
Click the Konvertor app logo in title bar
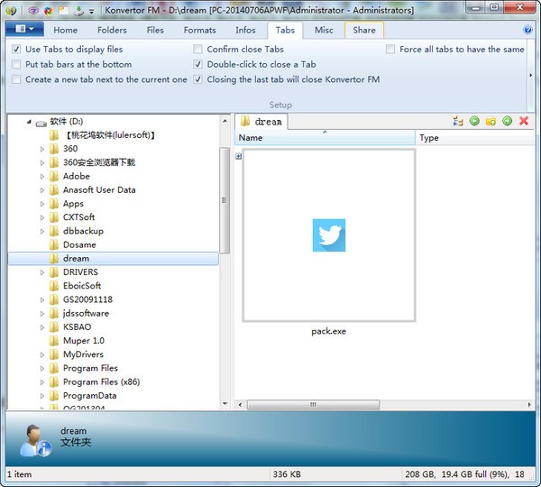11,10
